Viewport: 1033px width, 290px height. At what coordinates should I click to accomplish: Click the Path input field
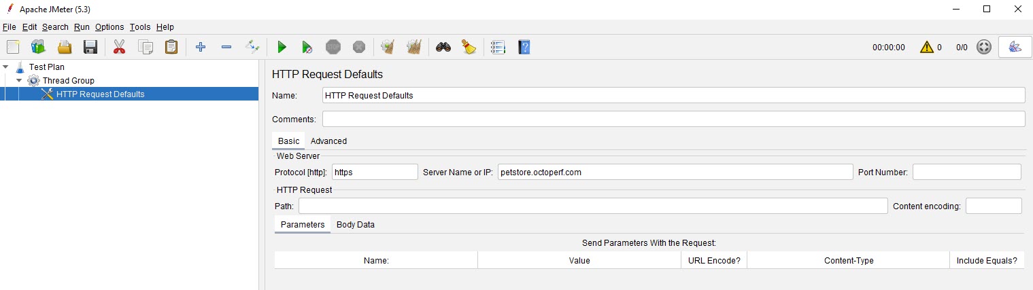[593, 206]
